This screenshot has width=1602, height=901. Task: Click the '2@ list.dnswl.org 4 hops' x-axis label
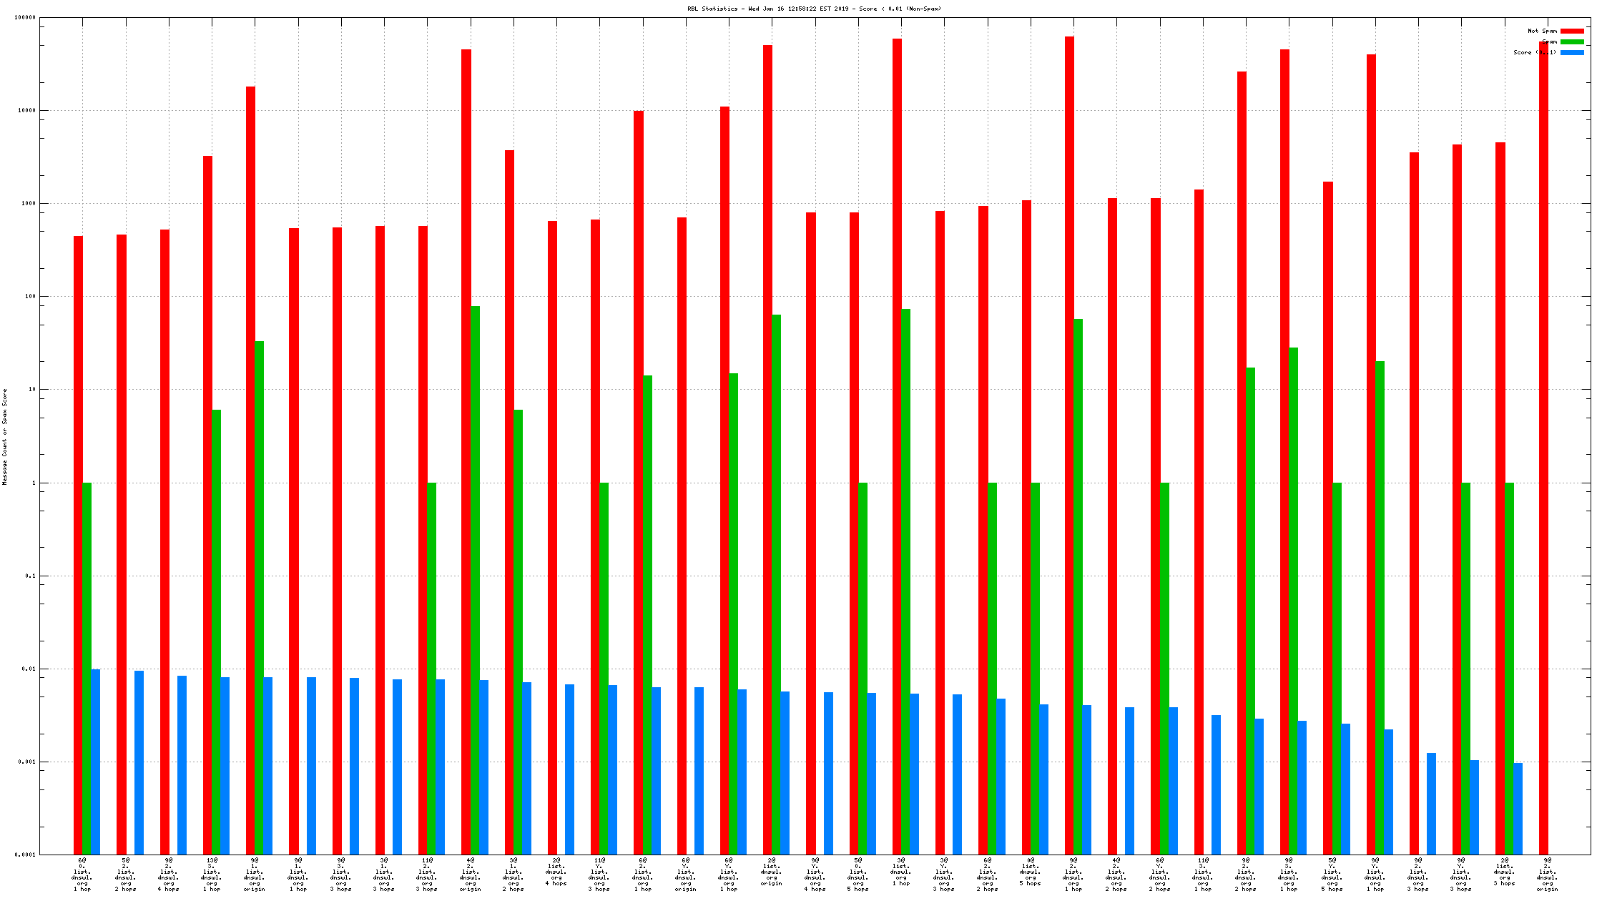(556, 872)
